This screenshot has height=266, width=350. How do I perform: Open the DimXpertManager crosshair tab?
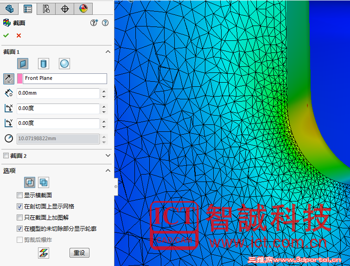coord(65,9)
